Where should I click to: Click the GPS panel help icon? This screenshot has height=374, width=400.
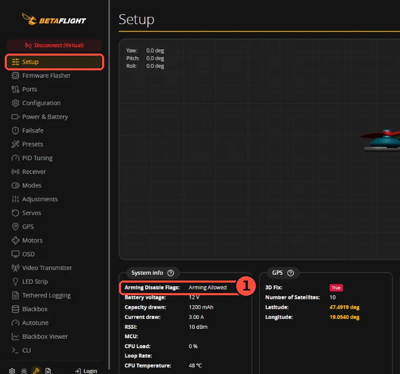tap(291, 273)
